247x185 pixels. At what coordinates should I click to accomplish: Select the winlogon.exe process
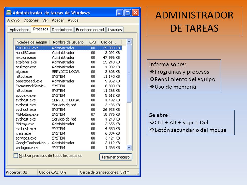(x=68, y=147)
